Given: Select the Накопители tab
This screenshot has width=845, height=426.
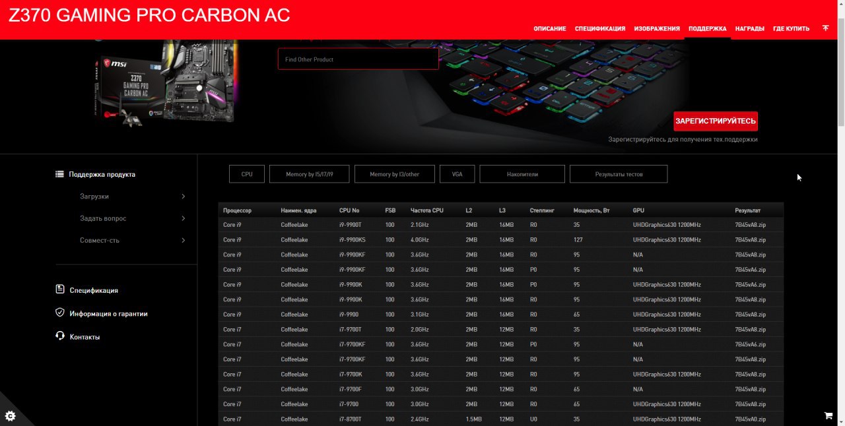Looking at the screenshot, I should [x=522, y=174].
